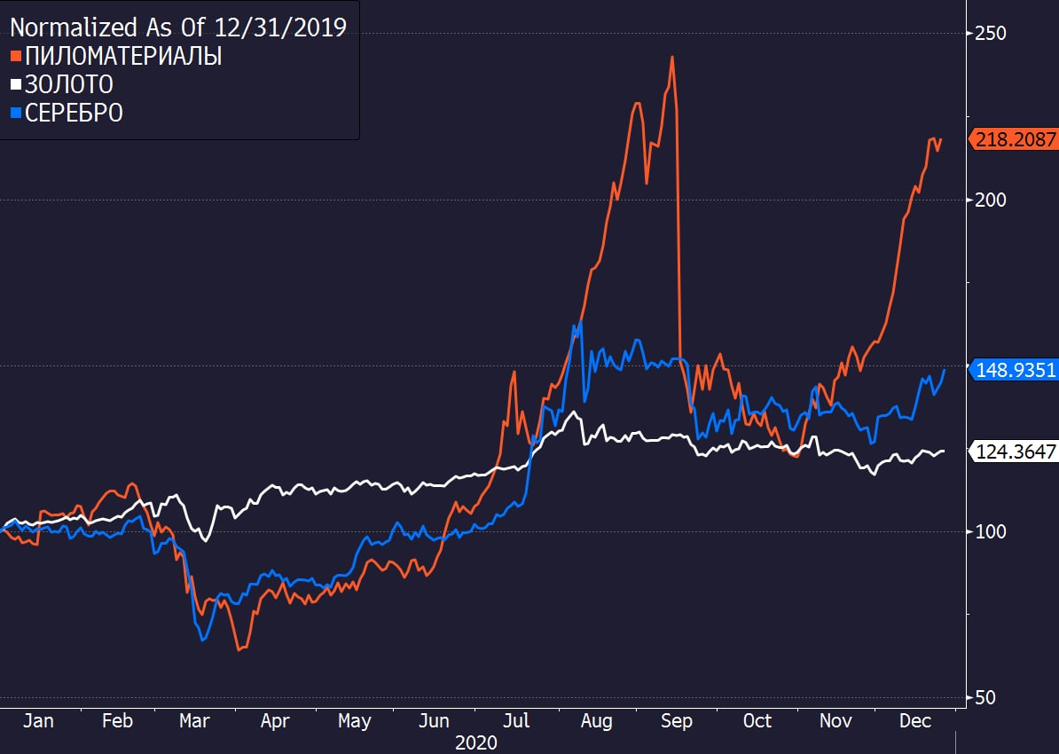Click the Mar month label

(194, 721)
